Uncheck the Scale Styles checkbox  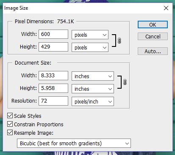[x=10, y=116]
